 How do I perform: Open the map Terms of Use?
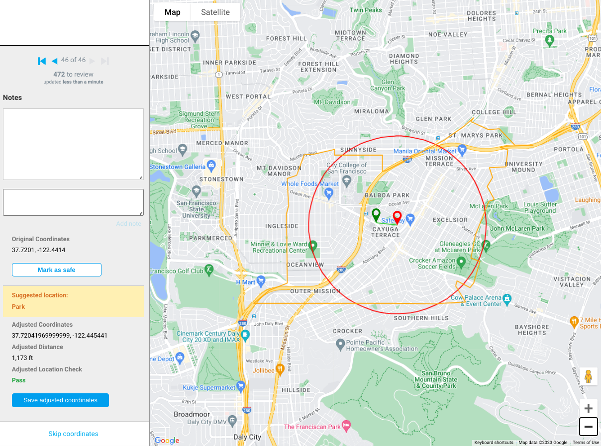[x=586, y=443]
